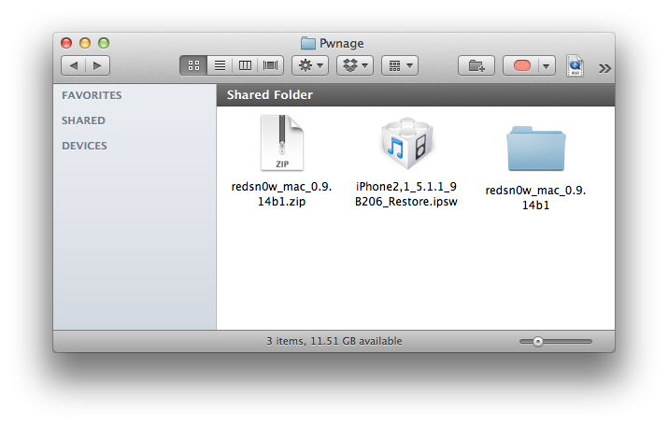Switch to Cover Flow view
Screen dimensions: 668x426
point(271,65)
